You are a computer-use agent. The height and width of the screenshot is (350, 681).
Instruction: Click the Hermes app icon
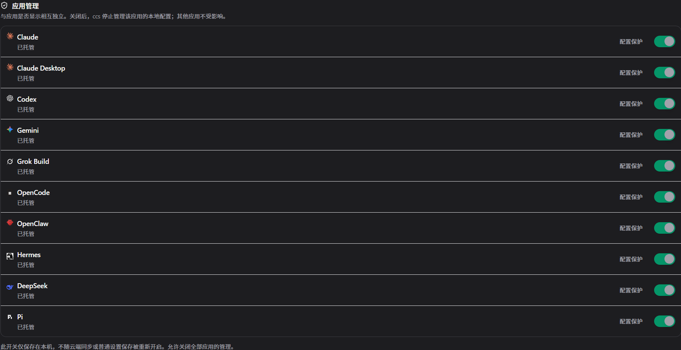point(10,256)
